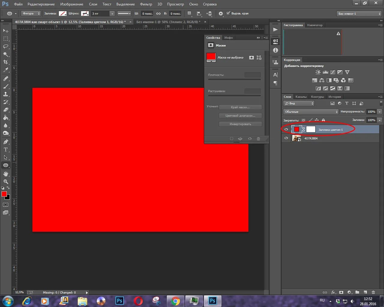Open the shape fill Заливка swatch

[62, 13]
